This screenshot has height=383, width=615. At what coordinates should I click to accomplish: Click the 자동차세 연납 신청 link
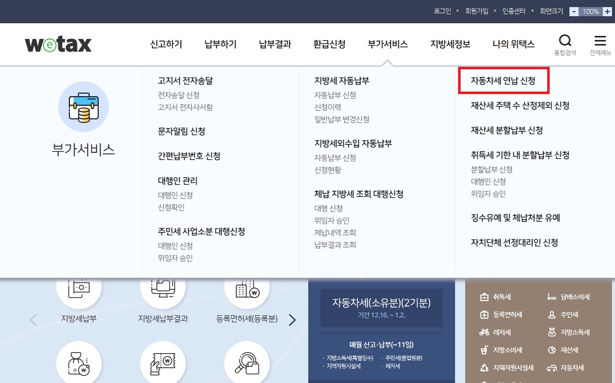(503, 80)
